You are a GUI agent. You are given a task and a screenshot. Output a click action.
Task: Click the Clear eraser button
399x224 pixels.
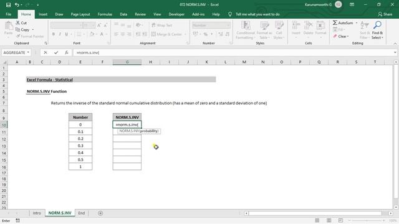tap(341, 36)
